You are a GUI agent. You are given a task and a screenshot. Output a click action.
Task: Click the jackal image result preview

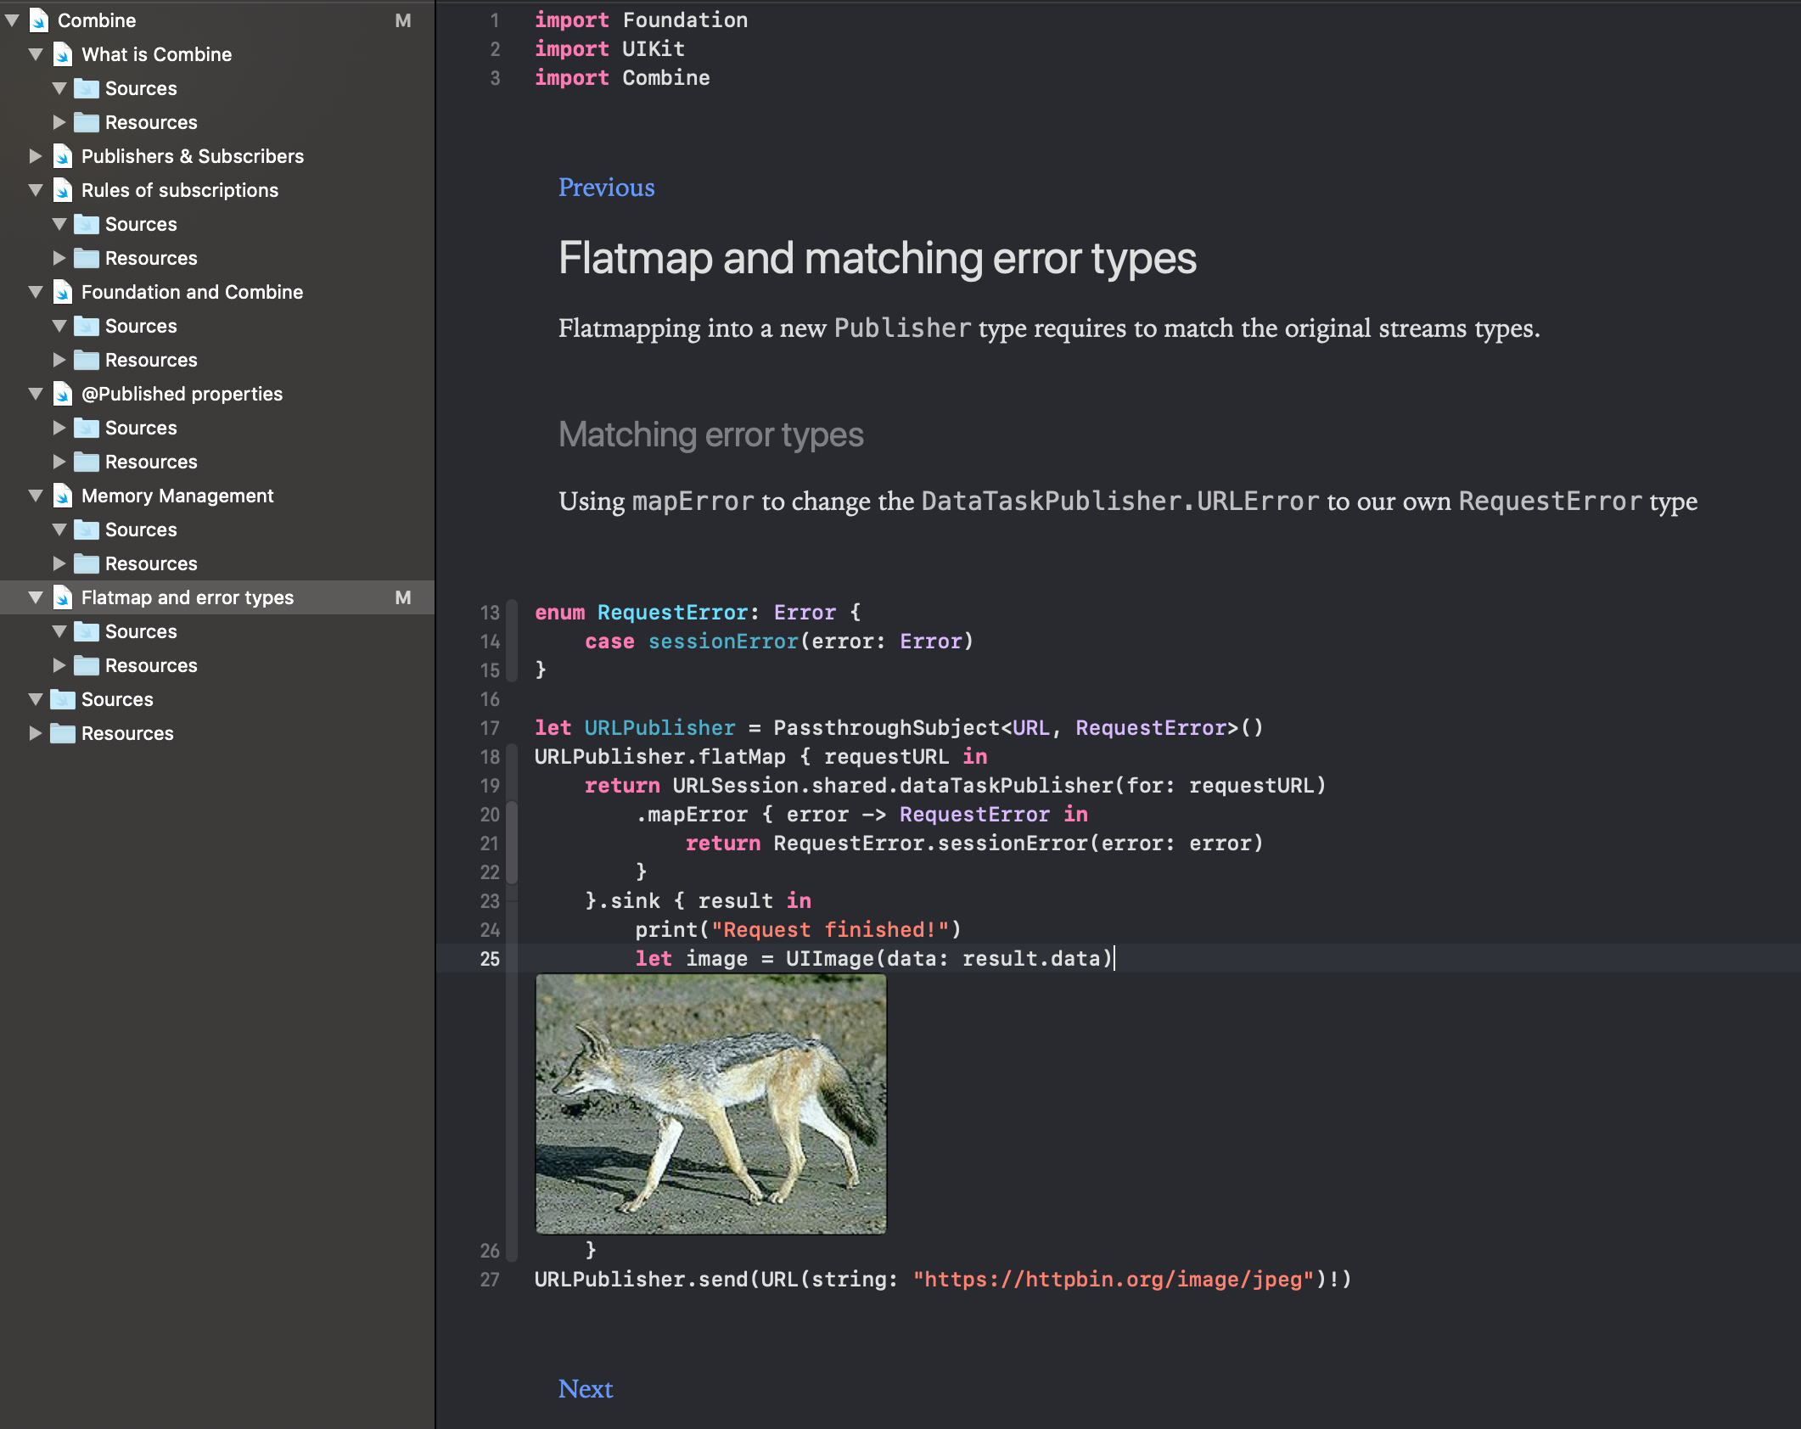coord(710,1103)
